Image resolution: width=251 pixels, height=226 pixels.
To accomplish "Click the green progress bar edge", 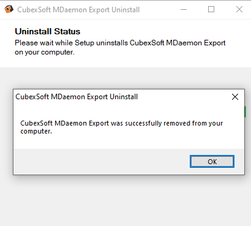I will pos(245,111).
